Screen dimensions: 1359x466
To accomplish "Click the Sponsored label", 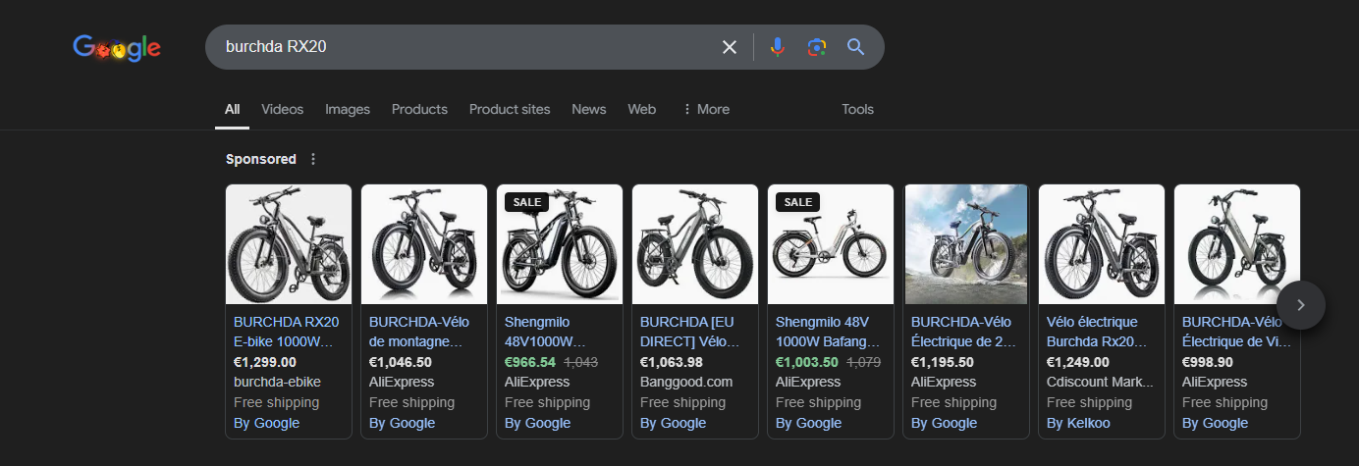I will pyautogui.click(x=261, y=159).
